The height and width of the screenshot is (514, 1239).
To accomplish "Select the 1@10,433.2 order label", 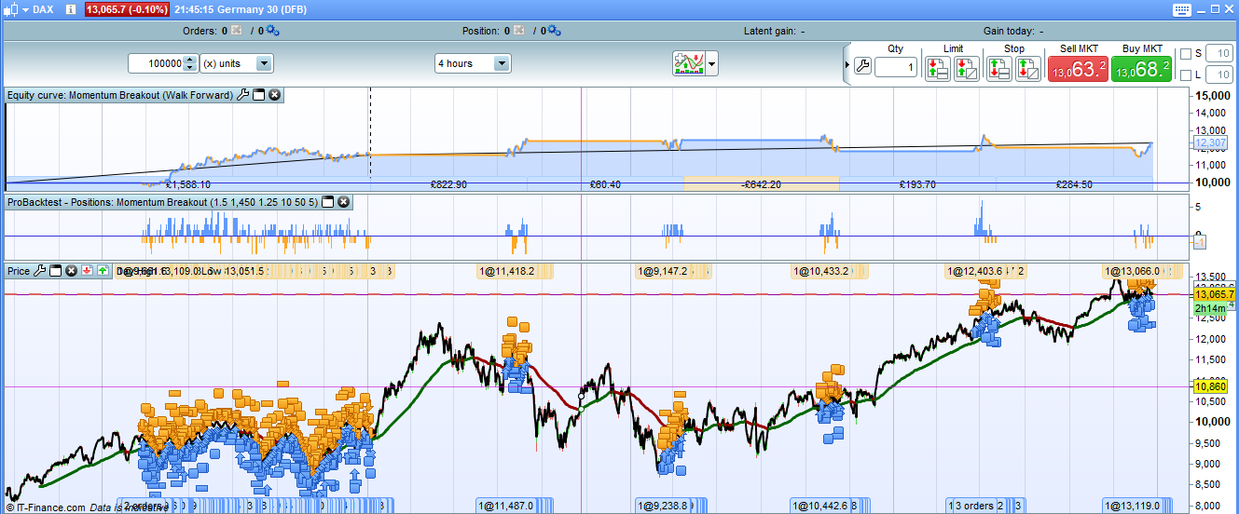I will pyautogui.click(x=821, y=272).
